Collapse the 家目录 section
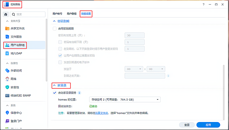The width and height of the screenshot is (229, 130). [x=54, y=85]
